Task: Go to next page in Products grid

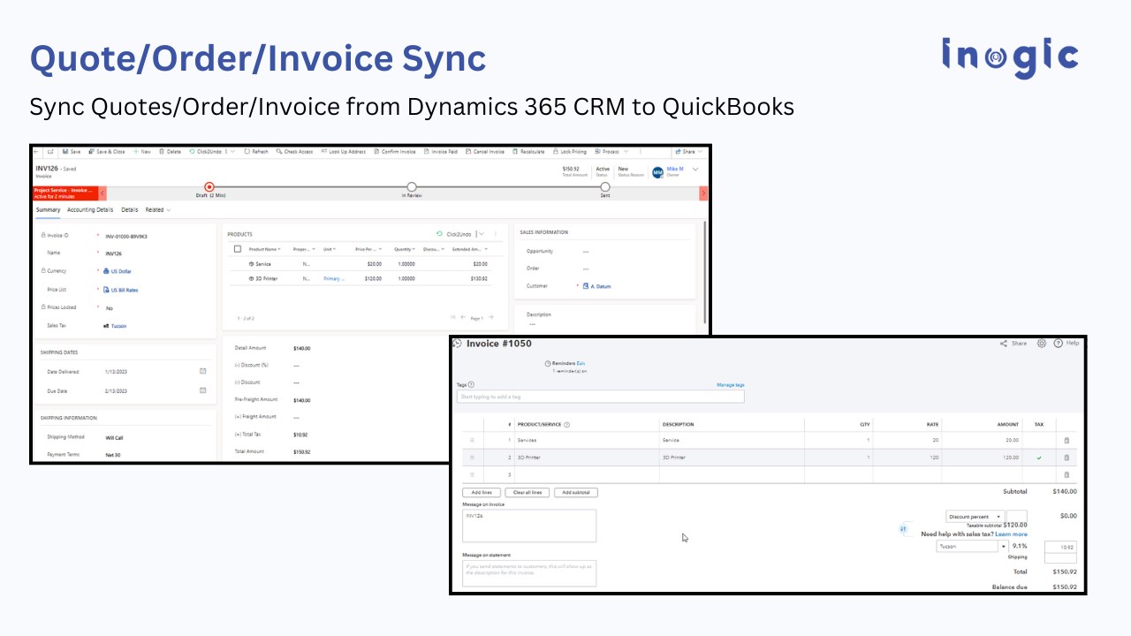Action: [x=491, y=317]
